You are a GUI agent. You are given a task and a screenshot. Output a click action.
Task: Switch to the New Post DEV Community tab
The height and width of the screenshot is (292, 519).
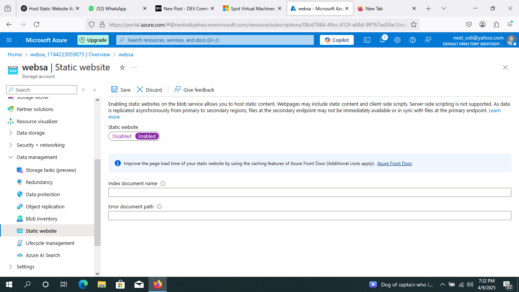pos(184,8)
